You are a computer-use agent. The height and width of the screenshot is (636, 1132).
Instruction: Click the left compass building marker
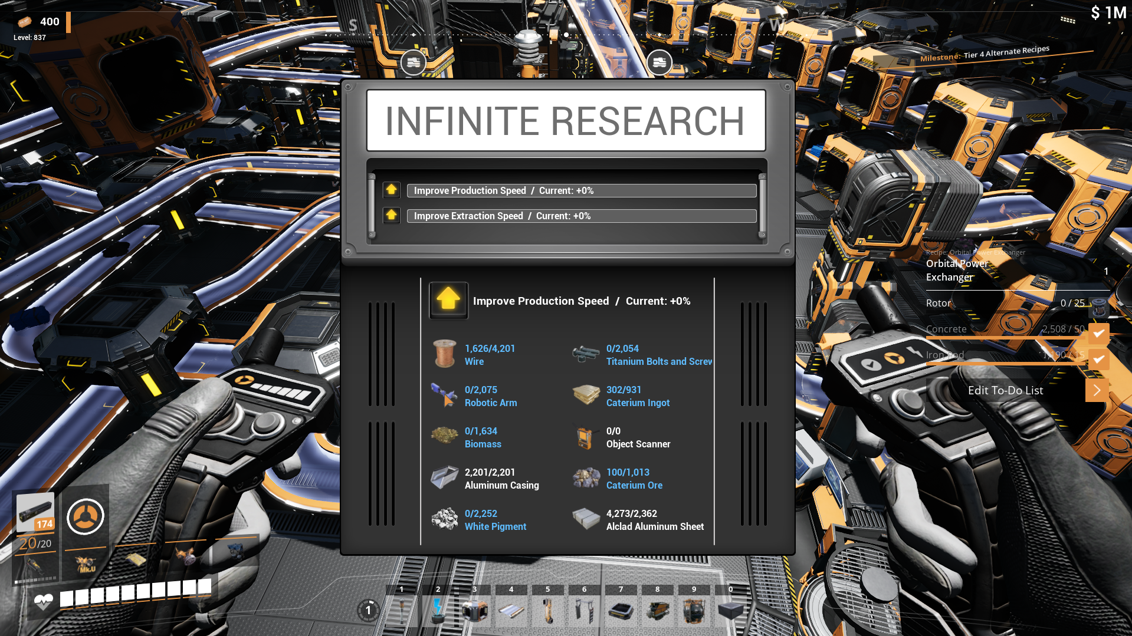414,62
